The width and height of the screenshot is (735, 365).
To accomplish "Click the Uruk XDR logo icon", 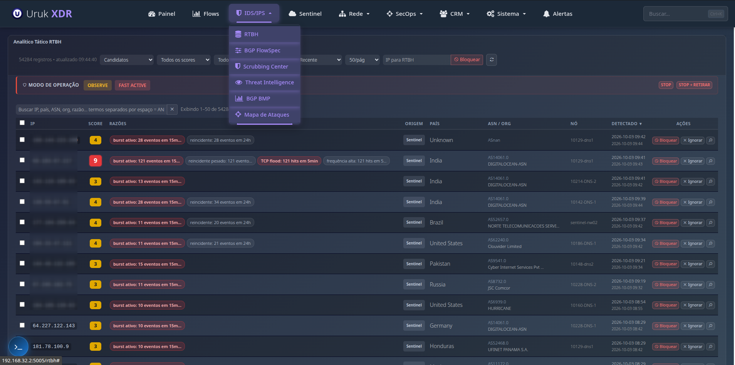I will pos(17,14).
